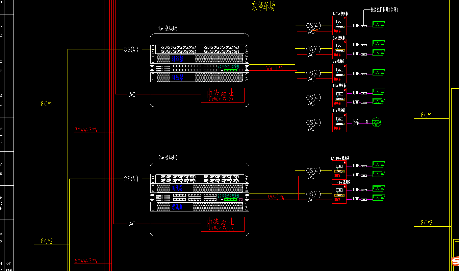Click AC label feeding 2# cabinet 电源模块

pos(132,224)
